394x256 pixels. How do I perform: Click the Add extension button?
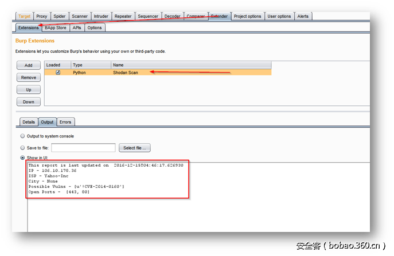(x=28, y=65)
